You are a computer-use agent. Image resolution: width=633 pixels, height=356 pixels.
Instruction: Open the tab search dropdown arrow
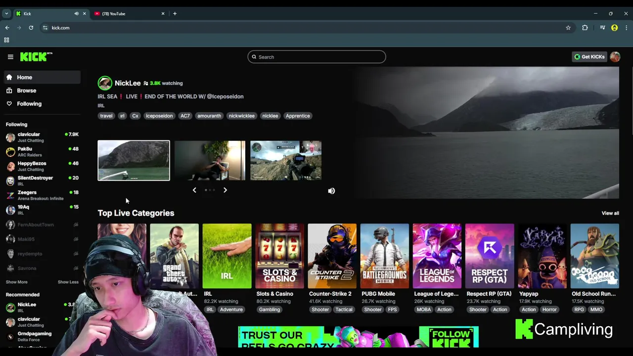point(6,13)
